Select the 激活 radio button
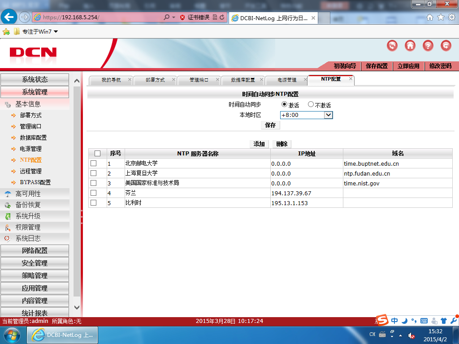The width and height of the screenshot is (459, 344). [x=284, y=104]
